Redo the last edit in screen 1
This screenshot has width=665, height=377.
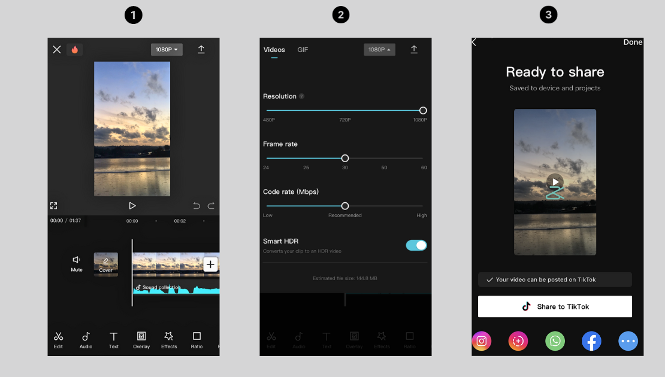coord(211,206)
